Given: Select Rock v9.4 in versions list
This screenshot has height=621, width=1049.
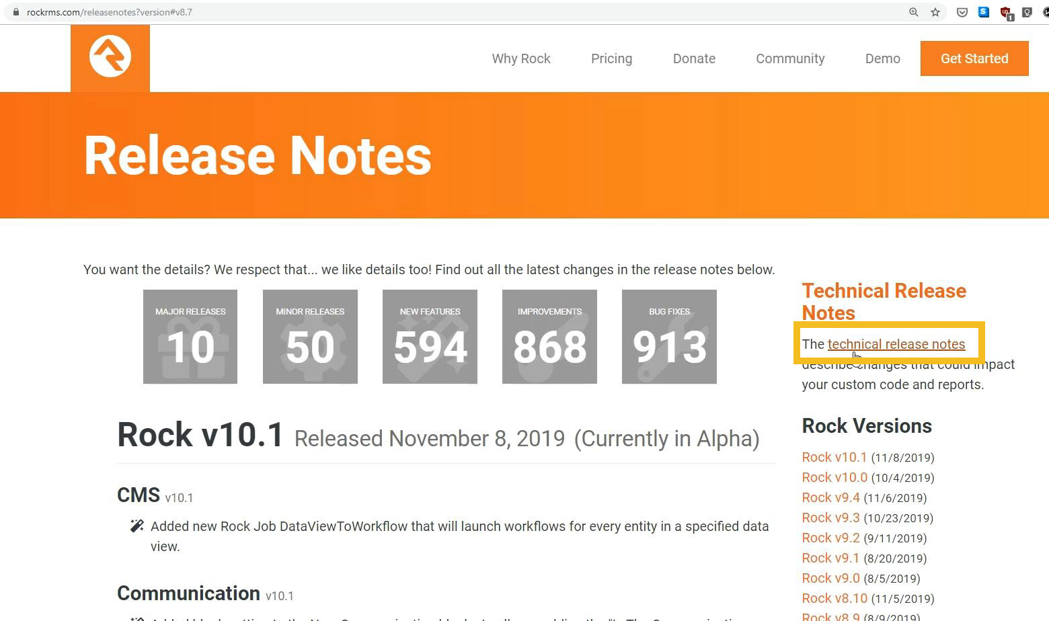Looking at the screenshot, I should (830, 497).
